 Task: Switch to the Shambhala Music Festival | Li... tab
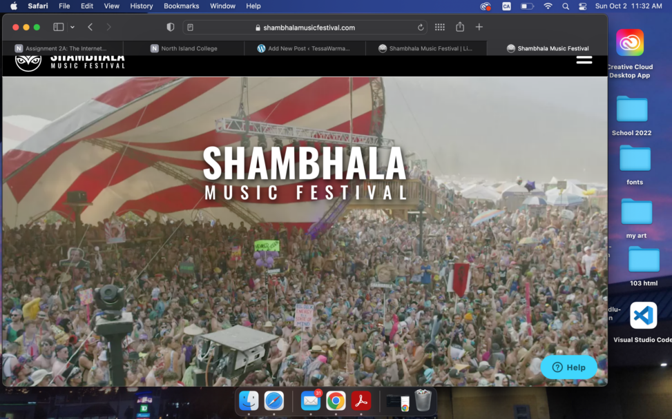point(426,48)
